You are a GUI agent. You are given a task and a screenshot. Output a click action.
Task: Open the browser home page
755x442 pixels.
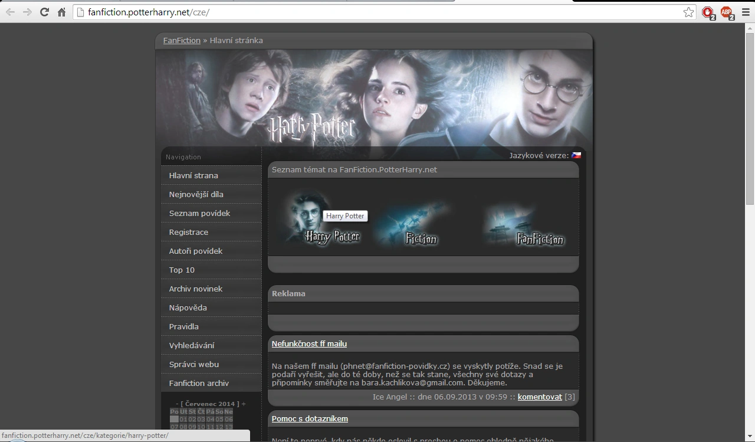click(62, 12)
